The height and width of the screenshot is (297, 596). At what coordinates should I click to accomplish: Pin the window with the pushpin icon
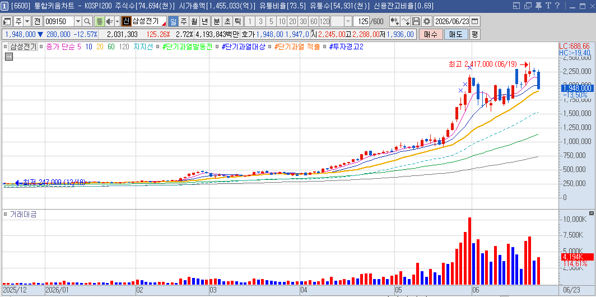538,6
